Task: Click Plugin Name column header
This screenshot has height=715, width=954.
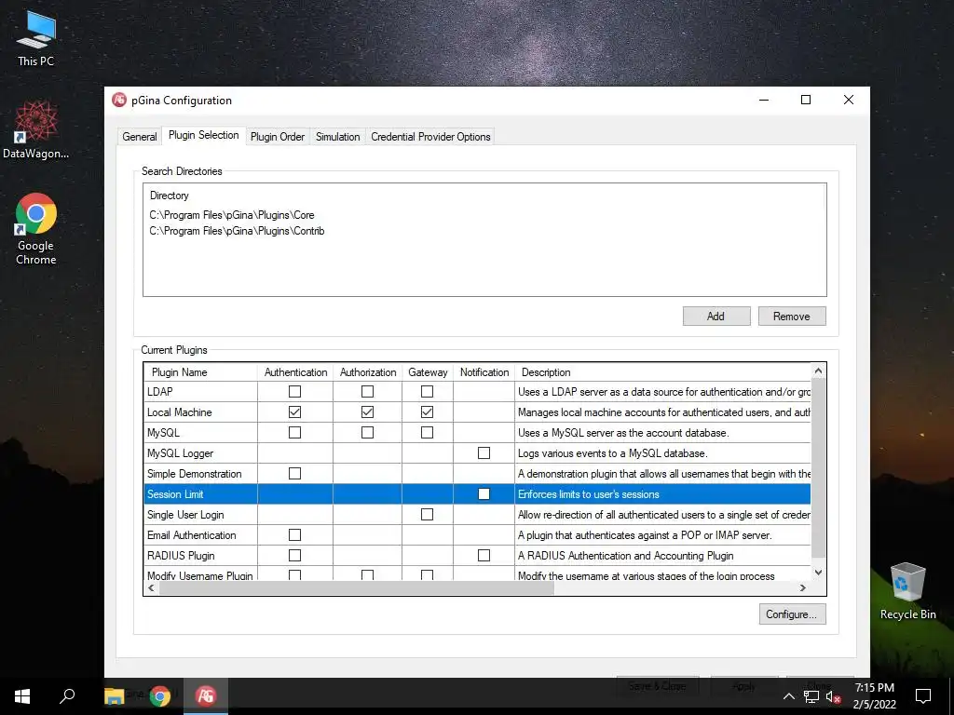Action: 201,372
